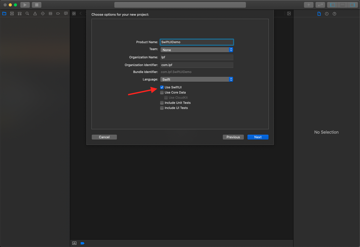Toggle the bottom debug area panel
Viewport: 360px width, 247px height.
click(343, 5)
